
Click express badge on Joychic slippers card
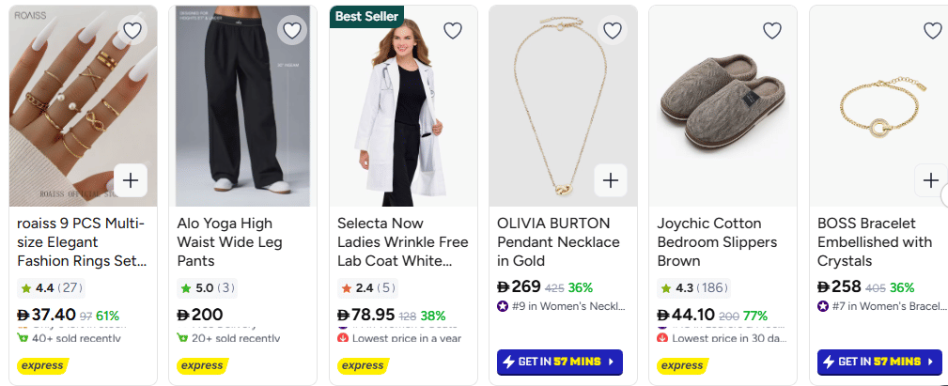(682, 365)
